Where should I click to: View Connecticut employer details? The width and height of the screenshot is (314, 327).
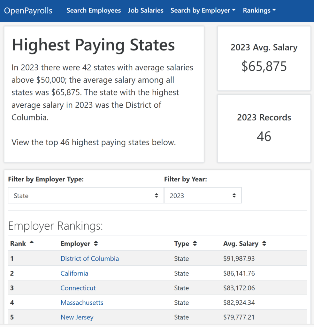click(x=78, y=288)
